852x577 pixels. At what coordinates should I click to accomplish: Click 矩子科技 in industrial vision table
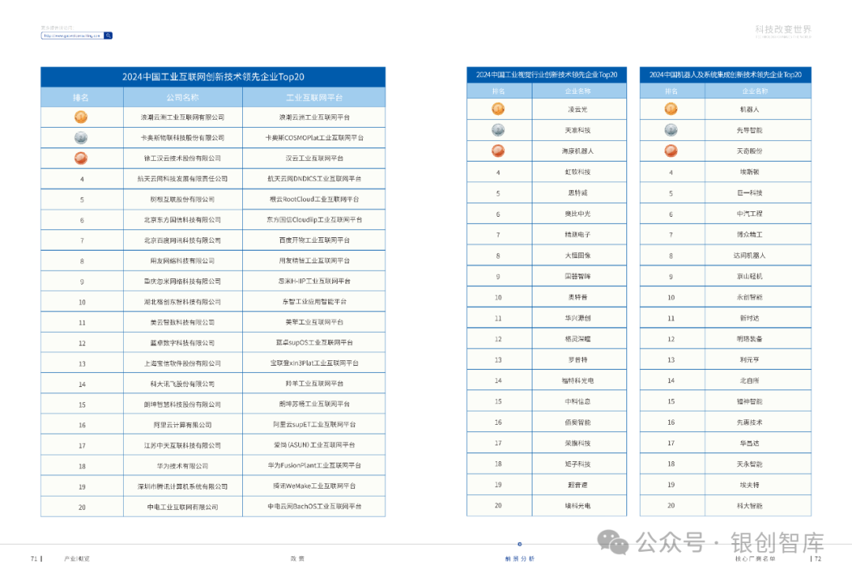tap(577, 464)
